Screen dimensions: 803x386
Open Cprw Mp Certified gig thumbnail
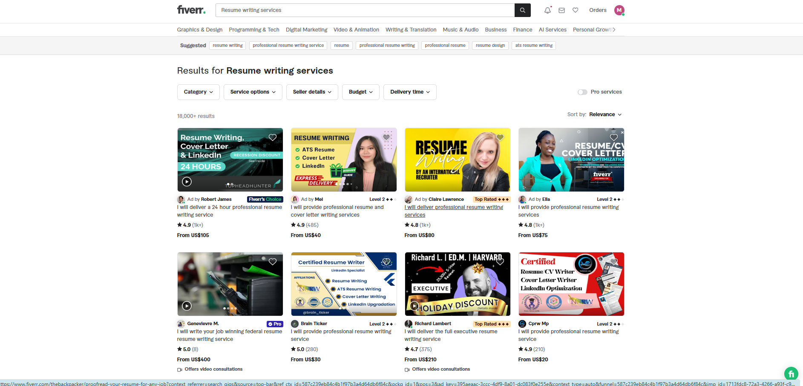click(x=571, y=284)
